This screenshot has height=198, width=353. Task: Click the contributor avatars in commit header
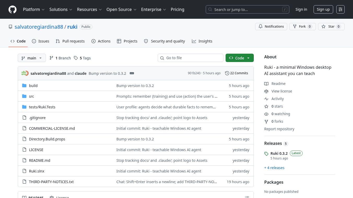click(25, 73)
